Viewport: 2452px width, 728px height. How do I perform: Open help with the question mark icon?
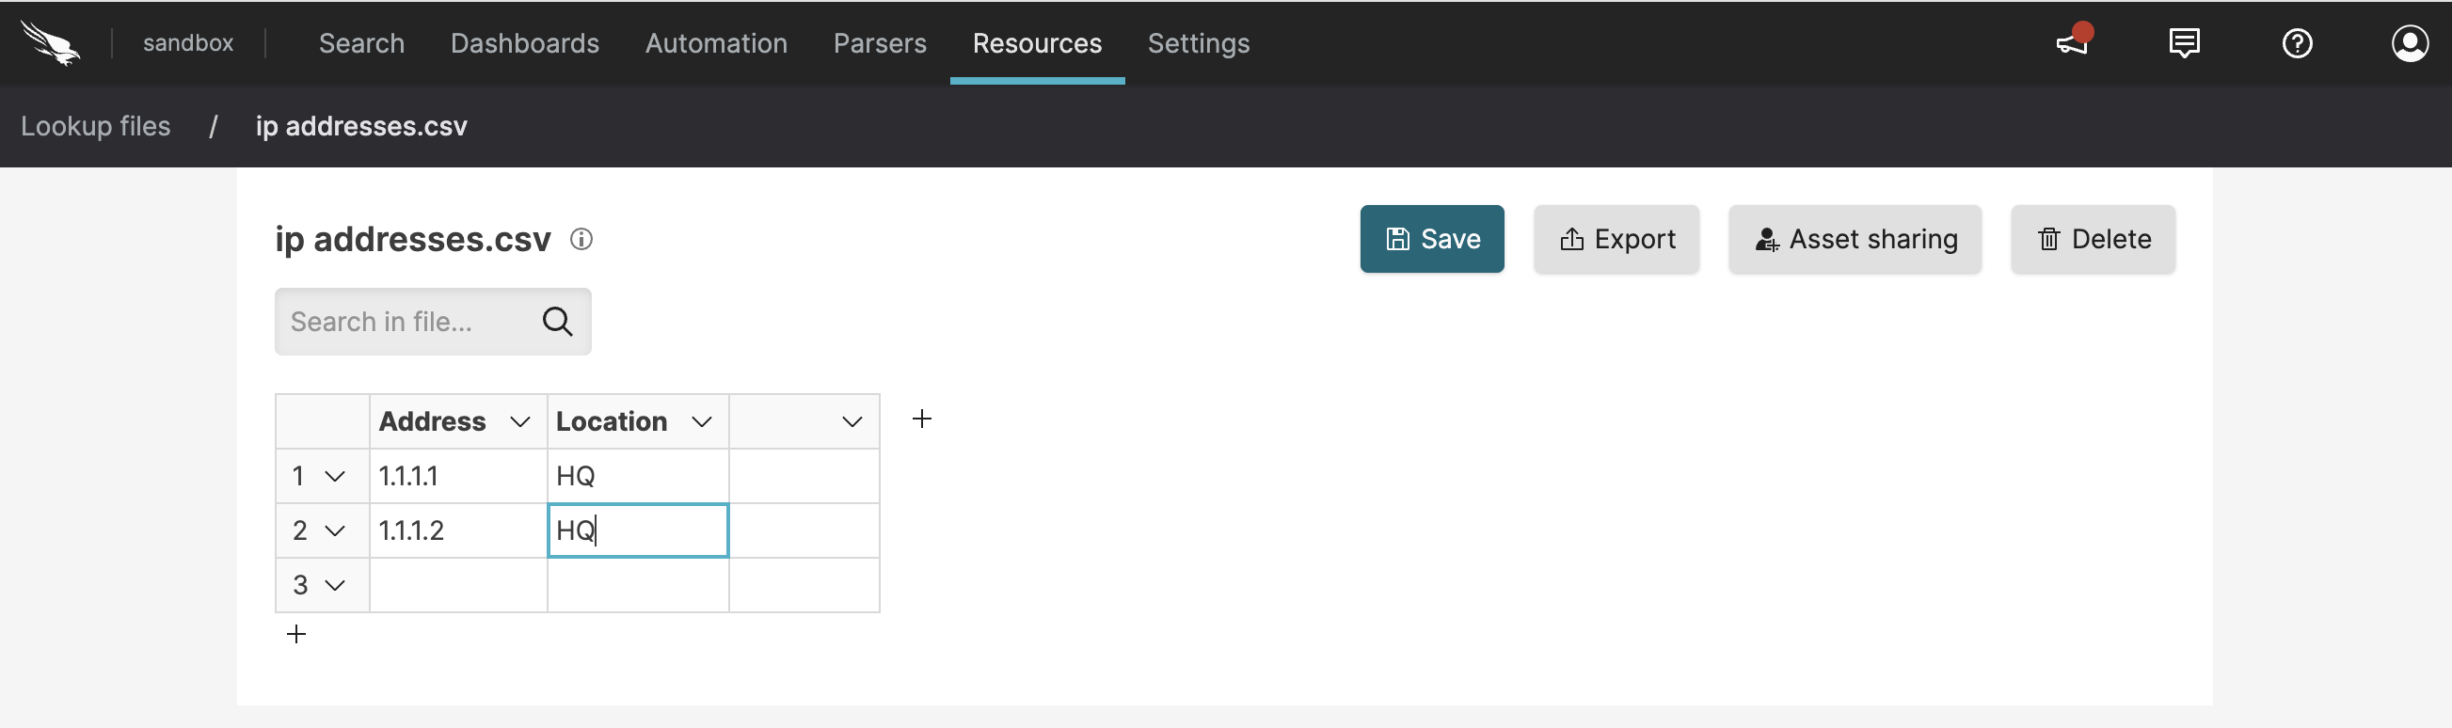click(x=2297, y=43)
